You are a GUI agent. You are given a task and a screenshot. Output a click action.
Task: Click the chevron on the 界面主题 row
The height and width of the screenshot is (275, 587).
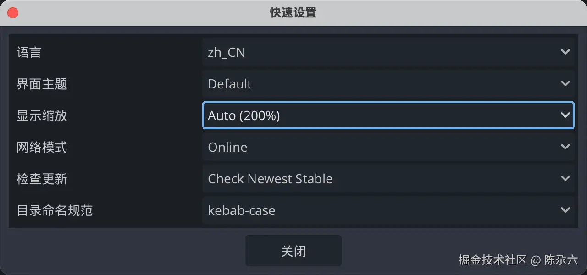coord(565,83)
